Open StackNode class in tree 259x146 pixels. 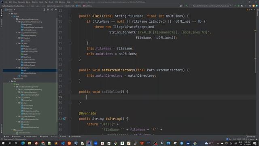[26, 57]
